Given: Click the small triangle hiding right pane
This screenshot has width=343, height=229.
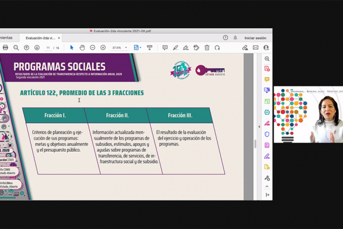Looking at the screenshot, I should 259,127.
